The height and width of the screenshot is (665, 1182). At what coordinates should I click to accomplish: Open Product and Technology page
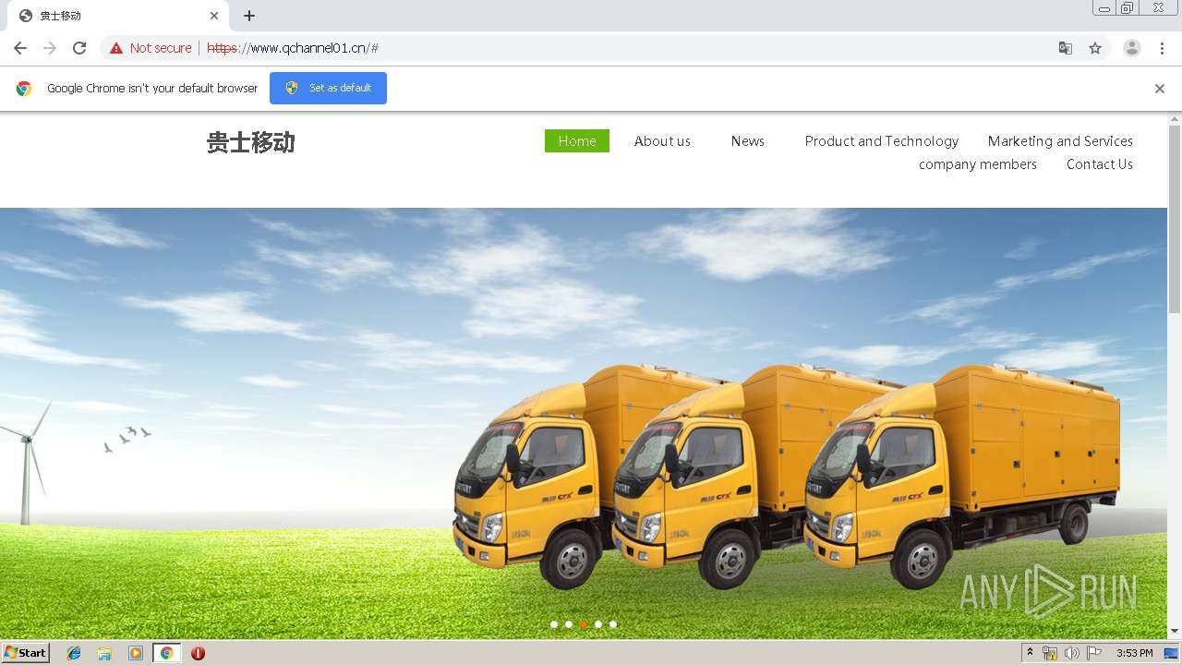[x=882, y=140]
